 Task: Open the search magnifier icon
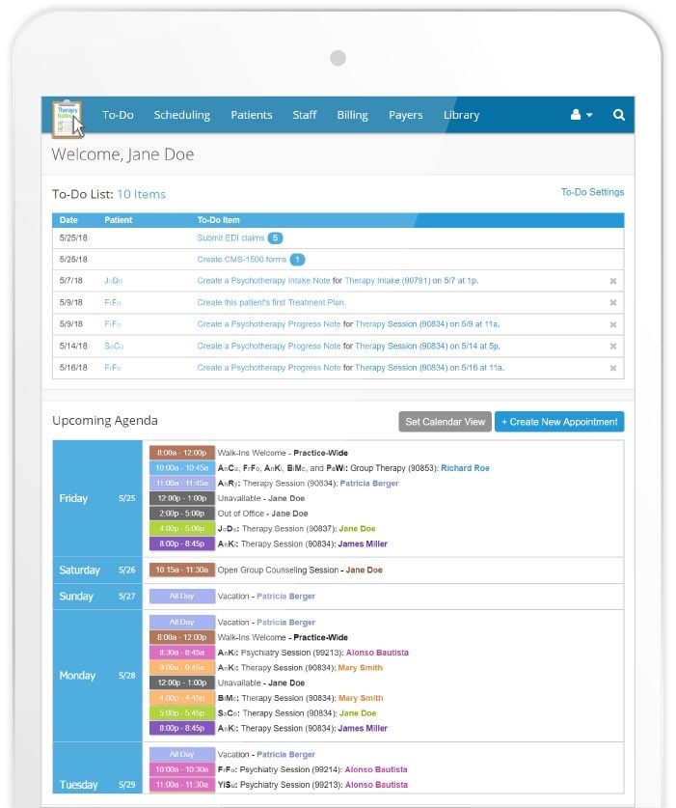click(619, 115)
